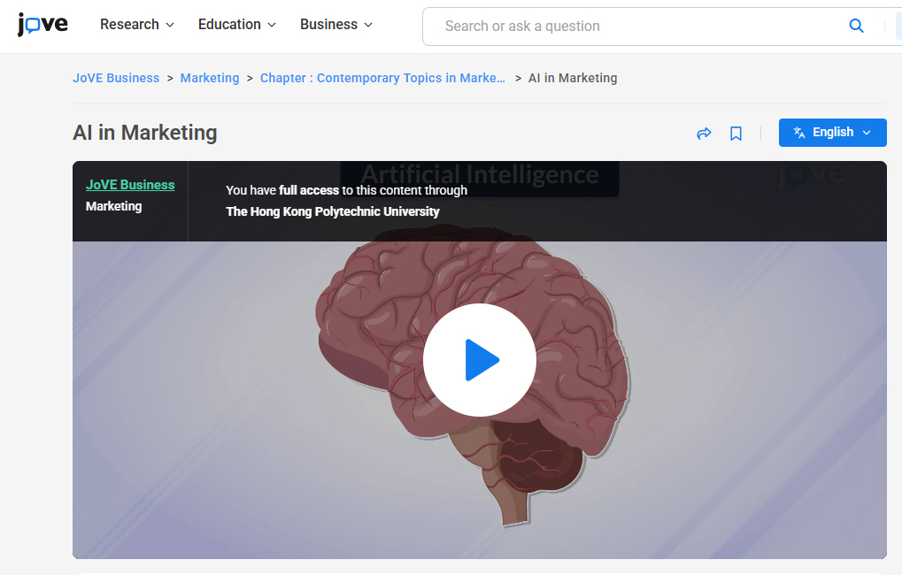The width and height of the screenshot is (902, 575).
Task: Click the JoVE logo
Action: point(42,25)
